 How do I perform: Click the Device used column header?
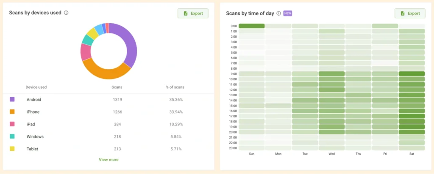point(36,87)
